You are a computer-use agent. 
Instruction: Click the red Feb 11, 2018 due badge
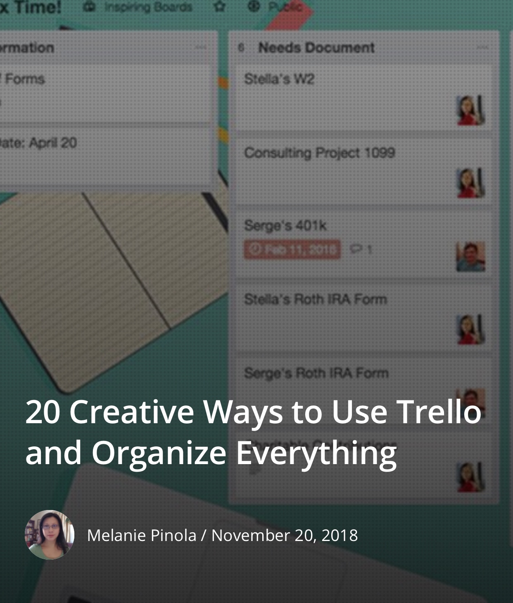pyautogui.click(x=292, y=249)
